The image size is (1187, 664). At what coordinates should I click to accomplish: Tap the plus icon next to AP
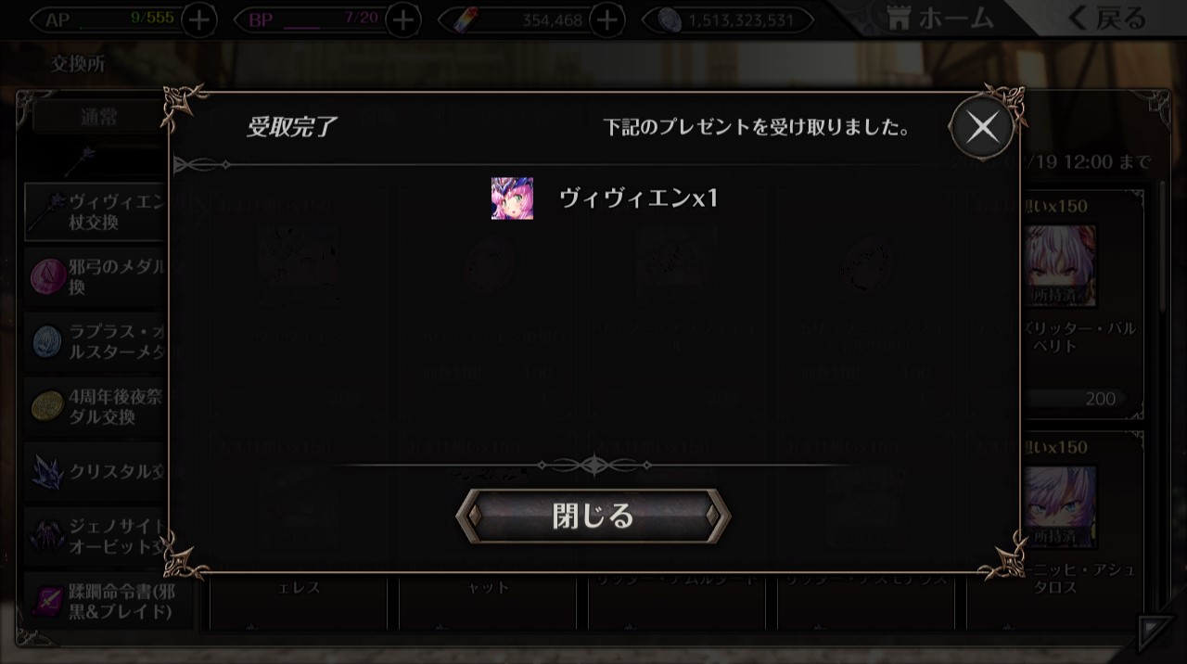(x=198, y=19)
